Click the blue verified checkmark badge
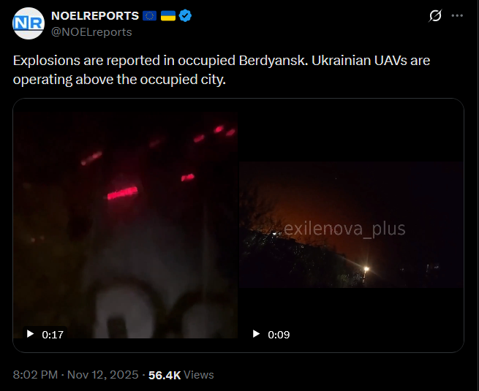 pos(185,15)
